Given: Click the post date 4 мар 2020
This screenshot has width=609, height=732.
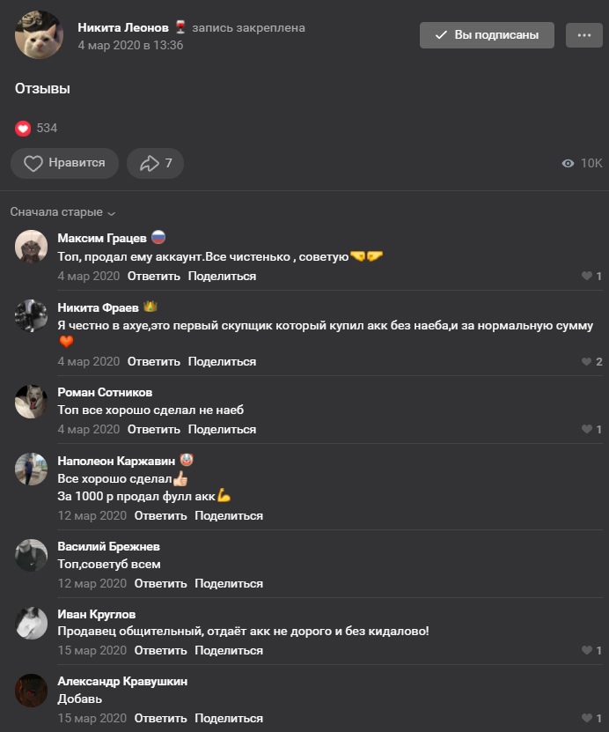Looking at the screenshot, I should click(x=130, y=45).
